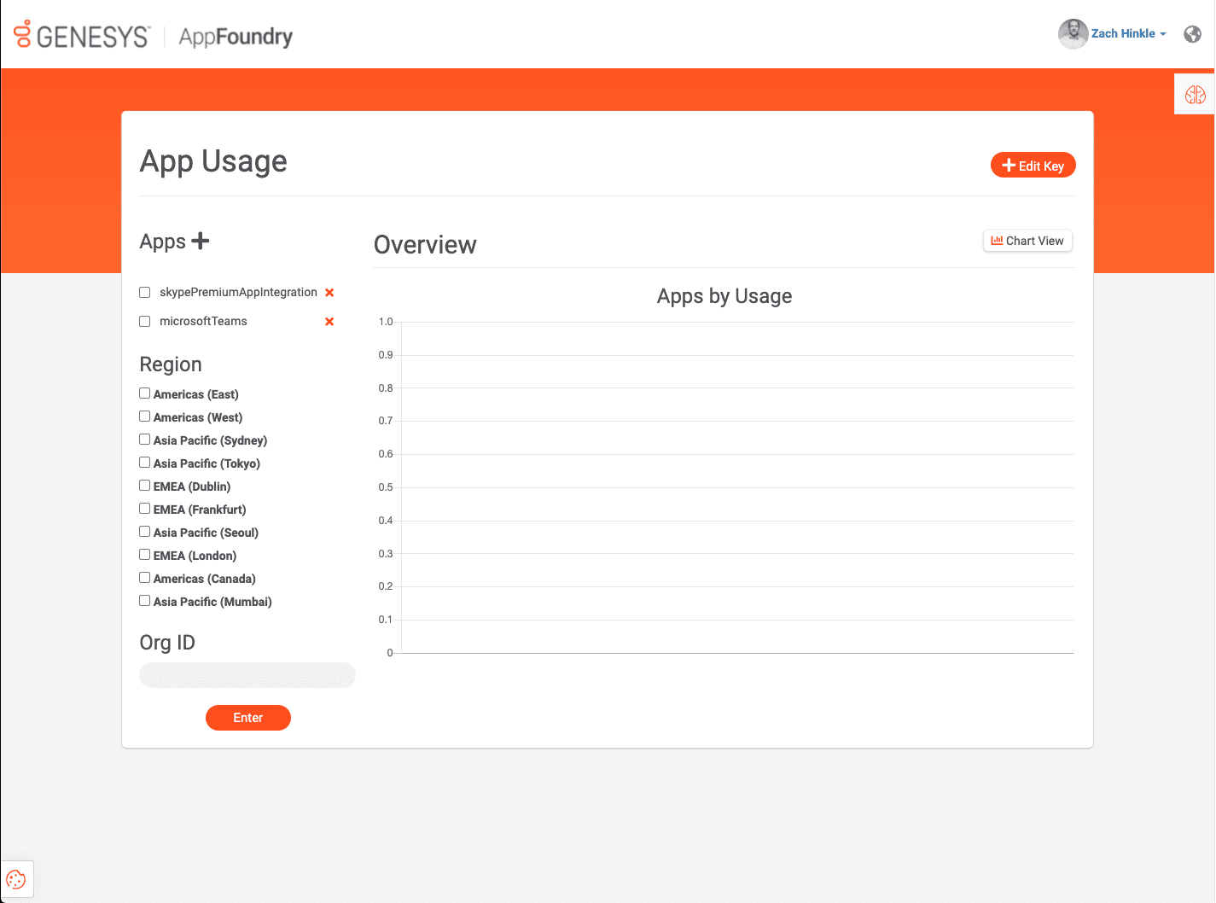The image size is (1216, 903).
Task: Click the plus icon next to Apps
Action: click(201, 242)
